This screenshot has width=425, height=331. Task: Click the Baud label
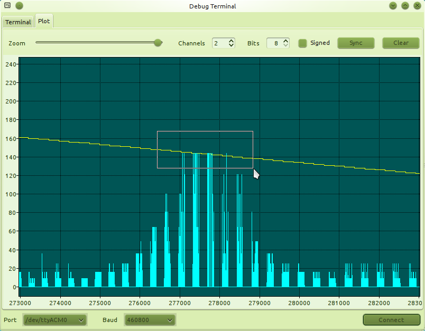(x=110, y=320)
